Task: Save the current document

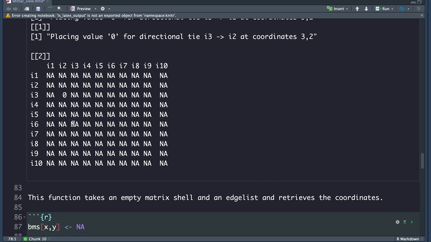Action: click(x=38, y=9)
